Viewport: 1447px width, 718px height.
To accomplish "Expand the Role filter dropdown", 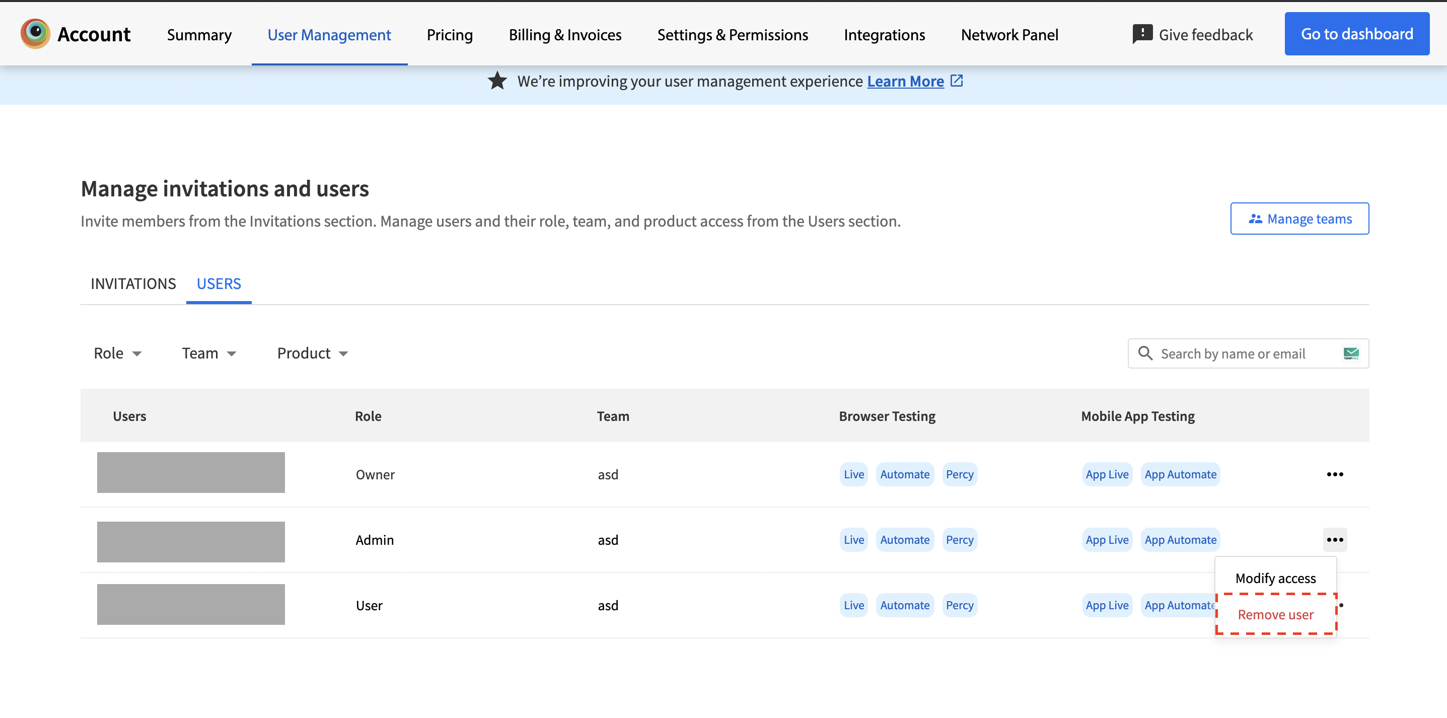I will click(117, 353).
